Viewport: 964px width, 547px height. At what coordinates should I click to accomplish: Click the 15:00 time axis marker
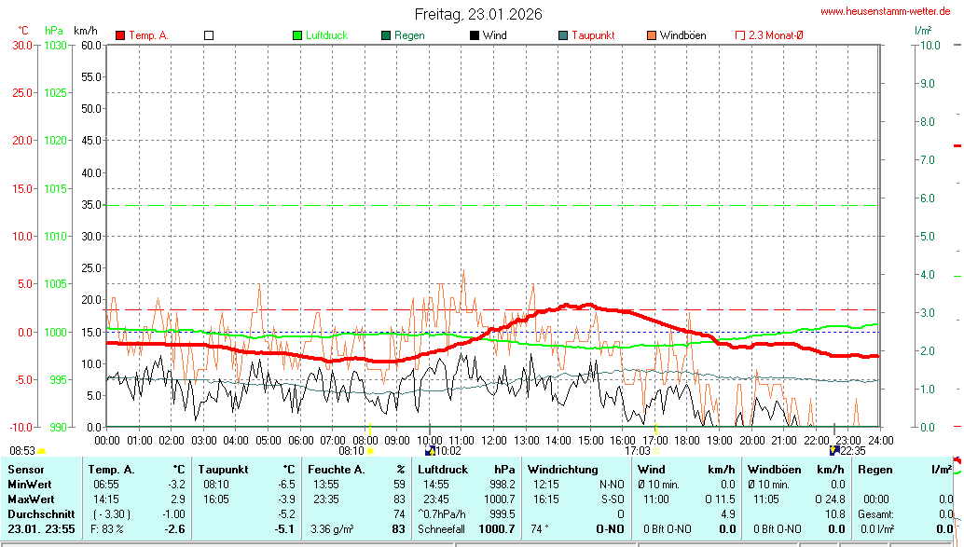[590, 440]
